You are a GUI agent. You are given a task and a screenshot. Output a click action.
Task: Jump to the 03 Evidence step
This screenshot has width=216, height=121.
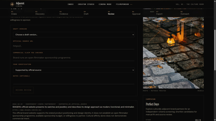pyautogui.click(x=64, y=13)
